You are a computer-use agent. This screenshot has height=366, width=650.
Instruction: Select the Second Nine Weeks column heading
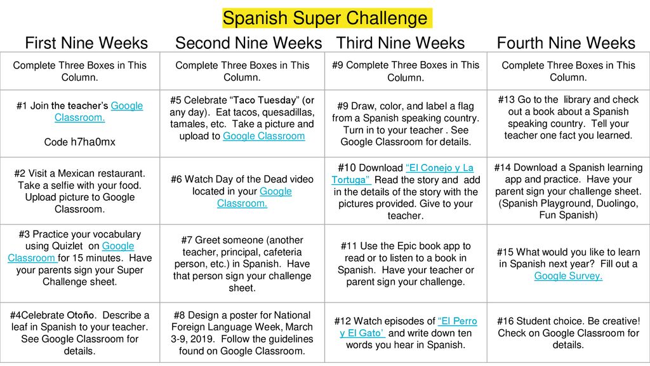pyautogui.click(x=248, y=43)
